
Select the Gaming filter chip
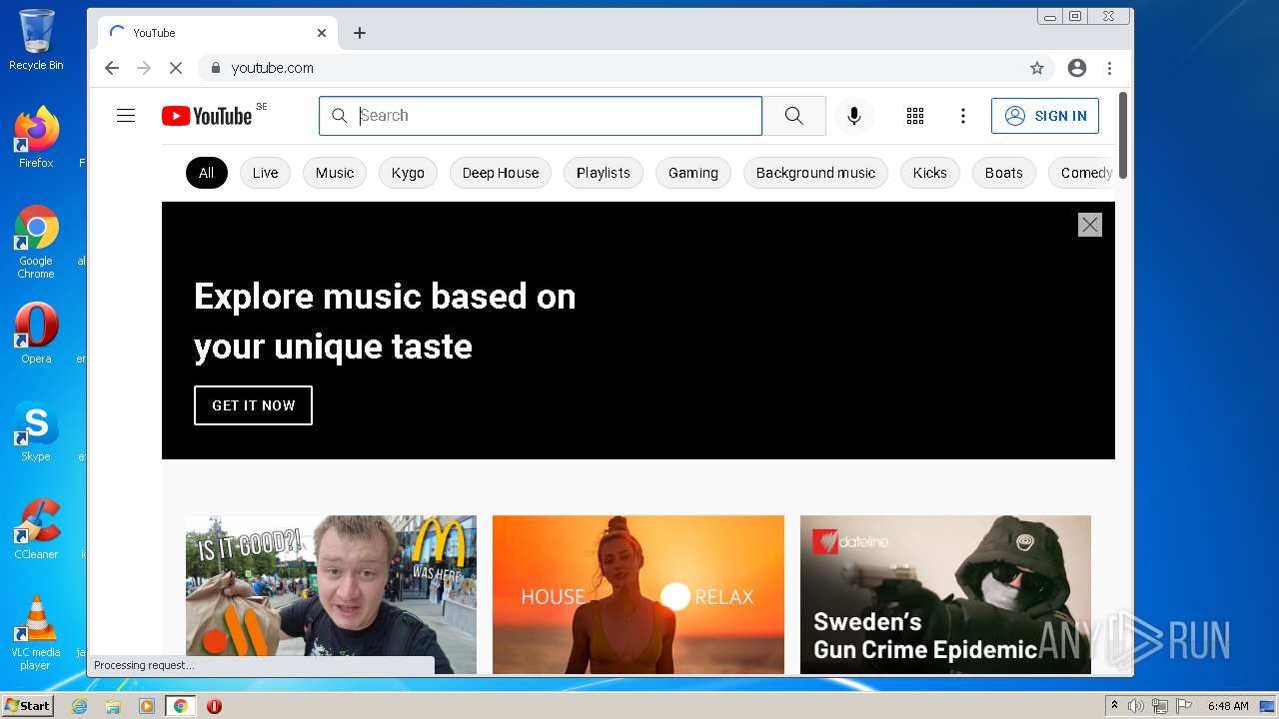693,173
